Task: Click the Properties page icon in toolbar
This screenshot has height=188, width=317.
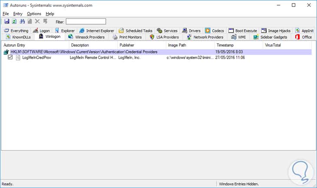Action: click(x=30, y=21)
